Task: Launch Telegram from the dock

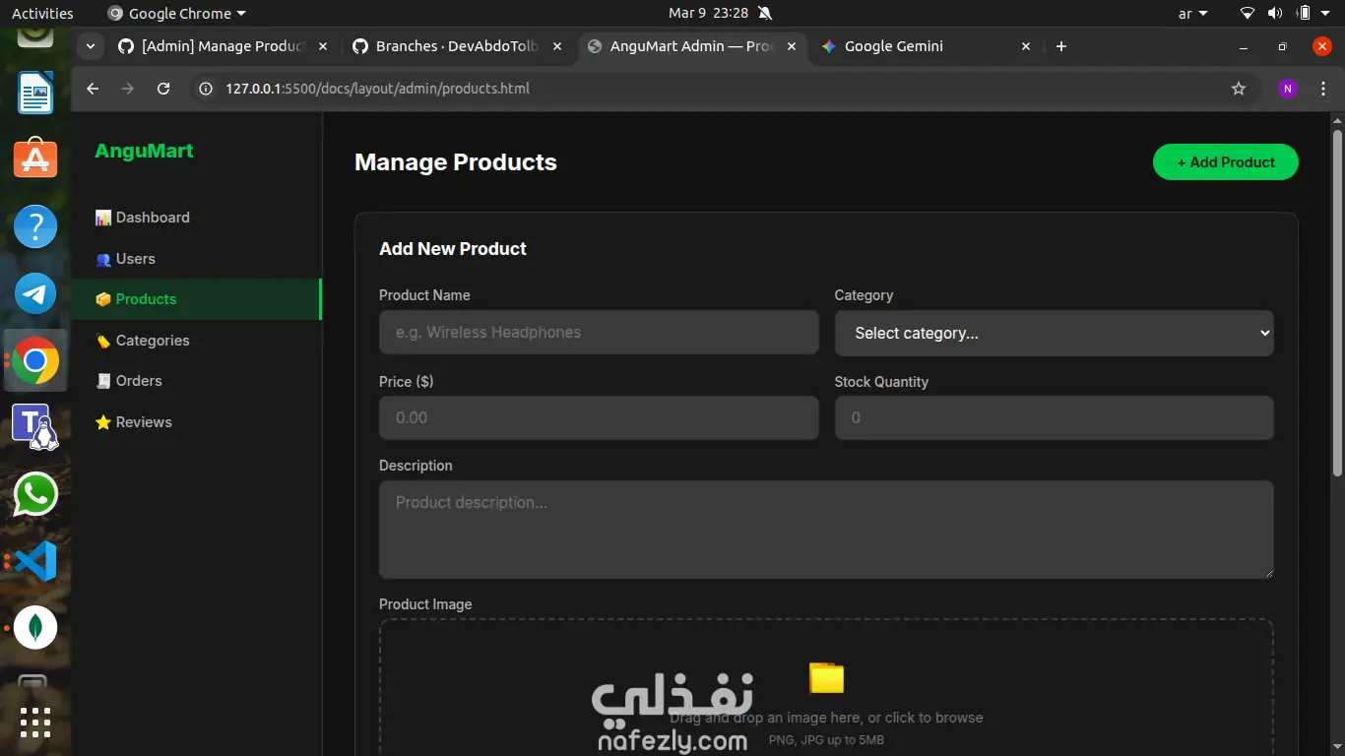Action: 35,293
